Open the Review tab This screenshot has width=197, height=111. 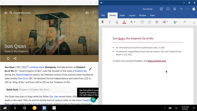click(143, 15)
